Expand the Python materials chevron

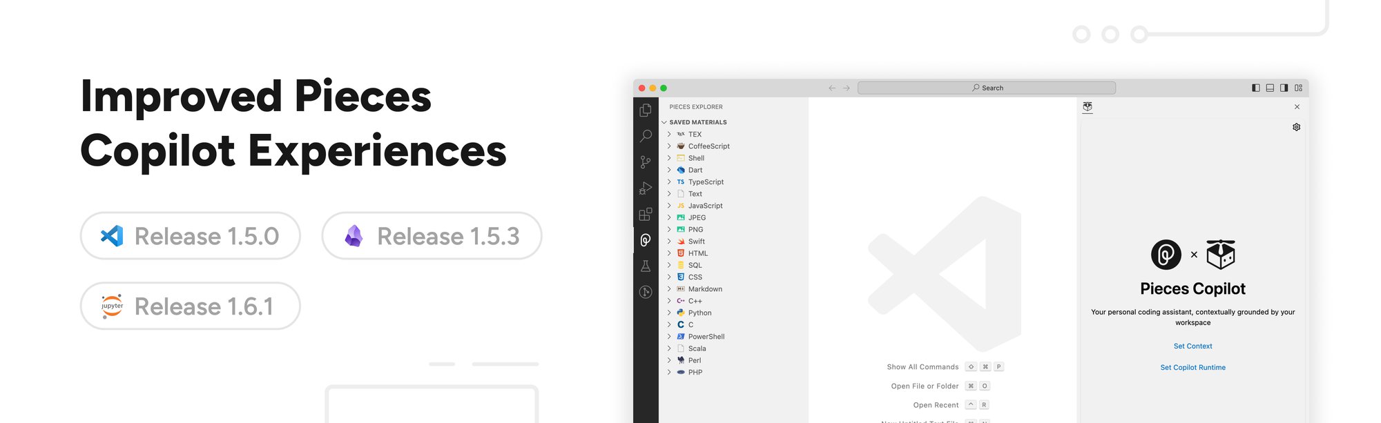click(669, 313)
